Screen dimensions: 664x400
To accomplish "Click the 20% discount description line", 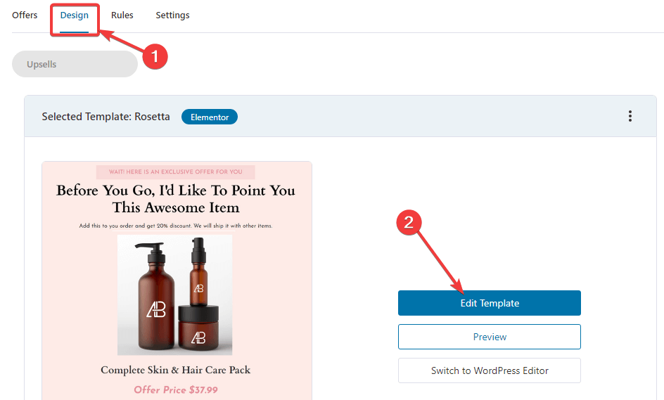I will (x=176, y=226).
